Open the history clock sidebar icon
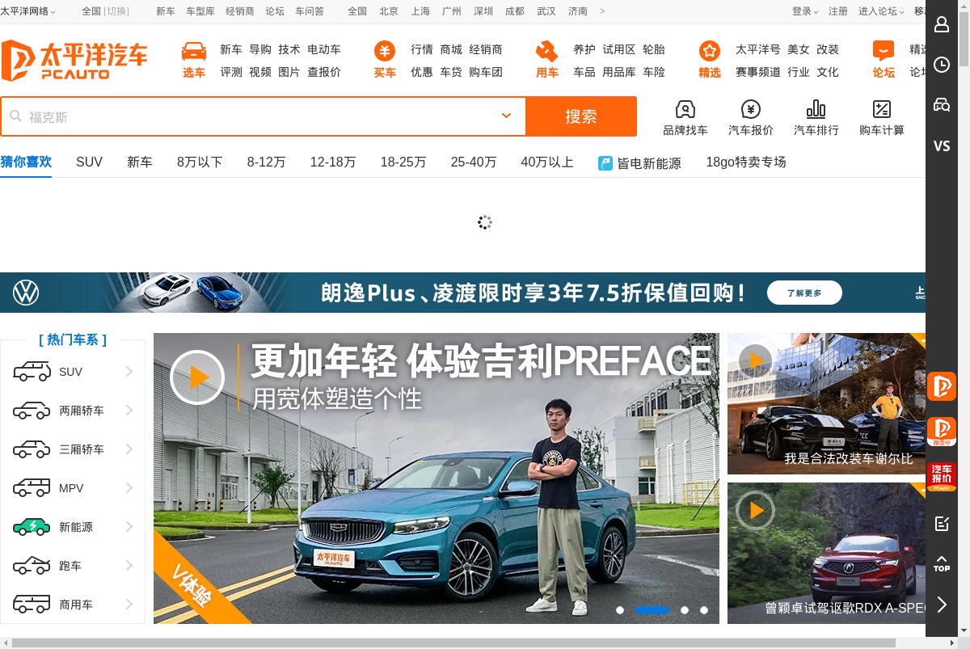Viewport: 970px width, 649px height. click(x=942, y=65)
